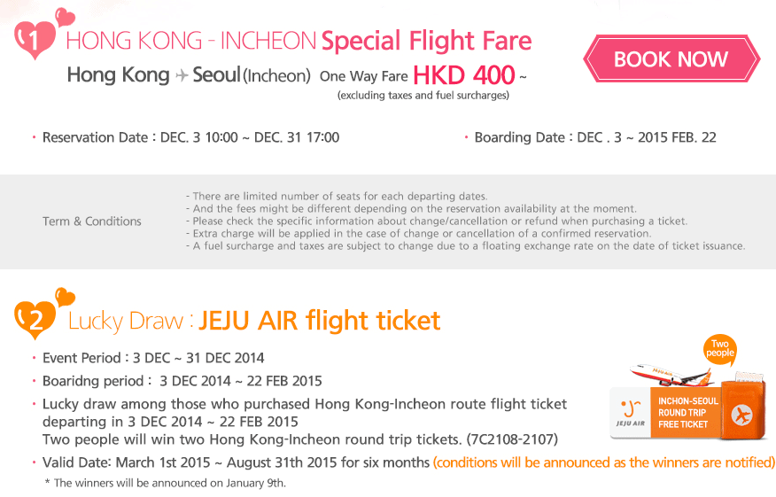This screenshot has height=497, width=776.
Task: Click the BOOK NOW button
Action: coord(671,59)
